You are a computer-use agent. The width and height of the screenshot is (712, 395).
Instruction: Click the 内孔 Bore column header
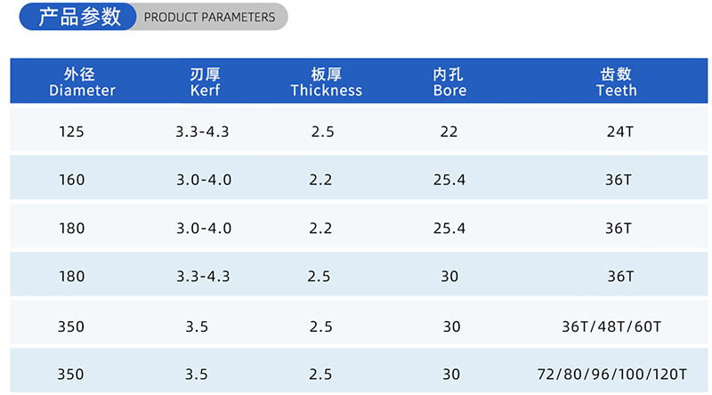tap(449, 82)
